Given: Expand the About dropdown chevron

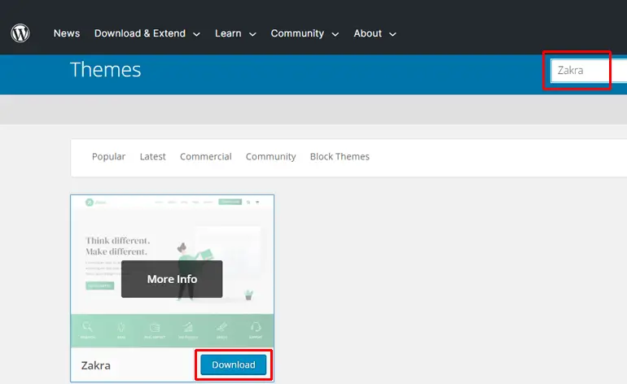Looking at the screenshot, I should pos(392,34).
